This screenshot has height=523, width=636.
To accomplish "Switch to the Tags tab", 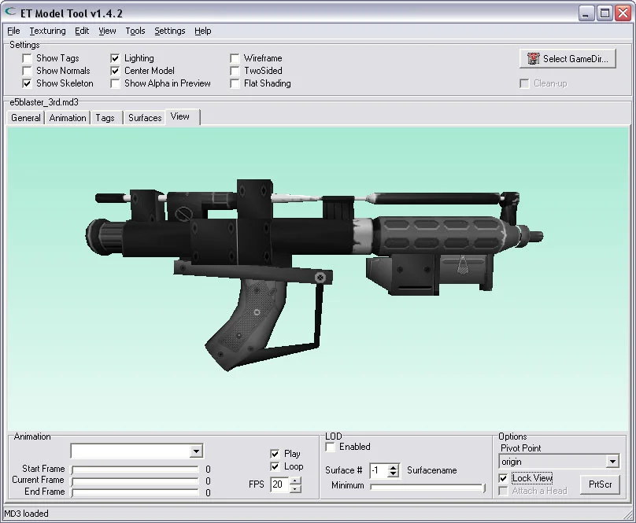I will (105, 118).
